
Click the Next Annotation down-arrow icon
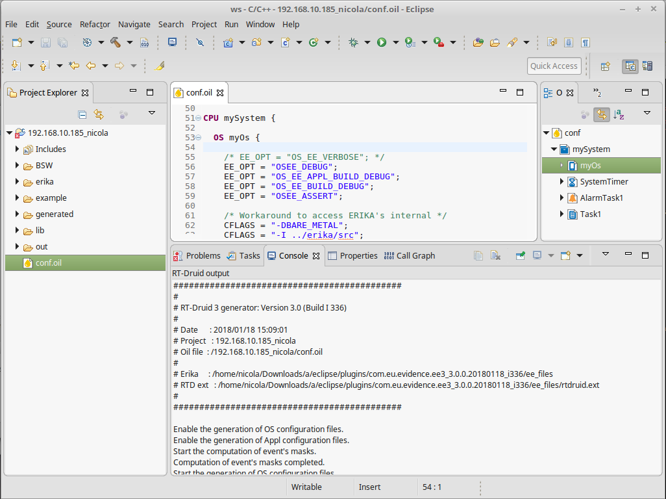coord(16,66)
